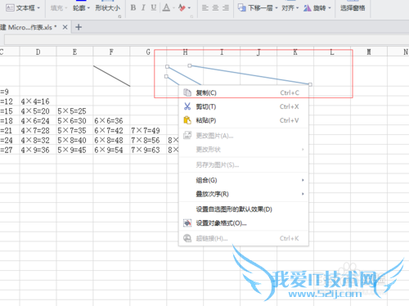409x306 pixels.
Task: Open the 旋转 rotate dropdown arrow
Action: click(330, 8)
